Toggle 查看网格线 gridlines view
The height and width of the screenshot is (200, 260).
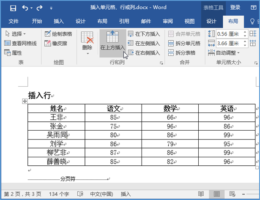20,43
